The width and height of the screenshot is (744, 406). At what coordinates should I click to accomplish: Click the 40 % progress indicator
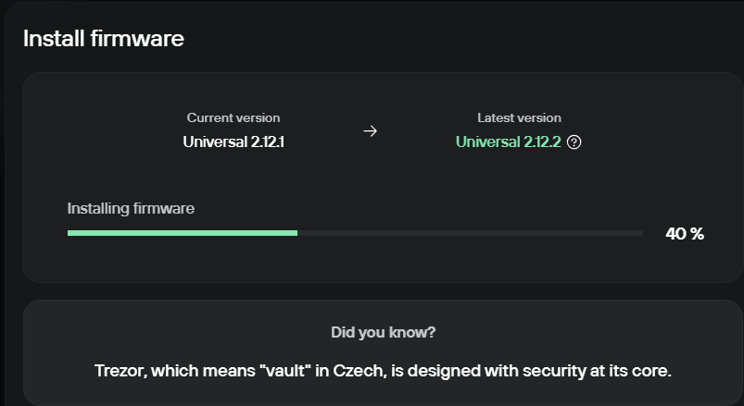tap(685, 234)
